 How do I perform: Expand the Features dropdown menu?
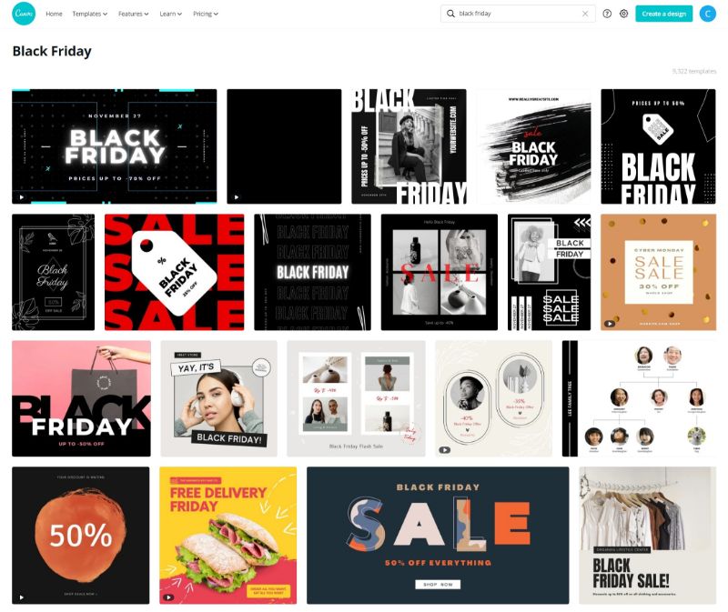coord(133,14)
